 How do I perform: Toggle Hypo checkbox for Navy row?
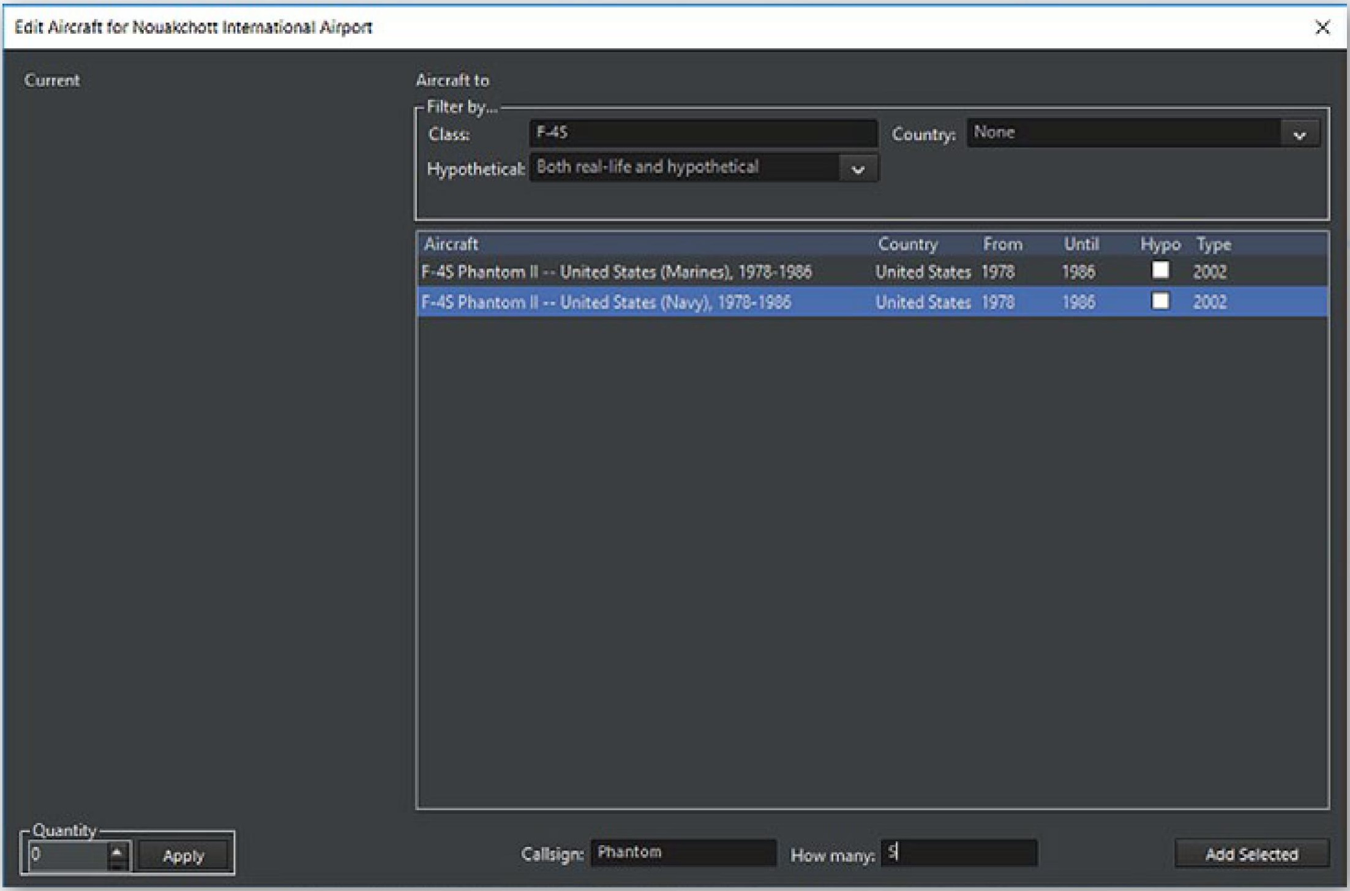coord(1160,301)
